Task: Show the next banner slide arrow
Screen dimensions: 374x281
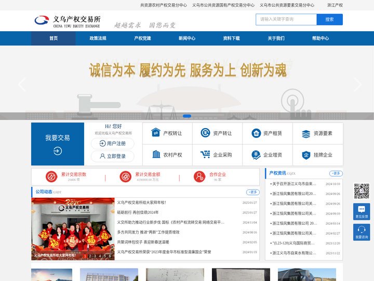Action: (357, 84)
